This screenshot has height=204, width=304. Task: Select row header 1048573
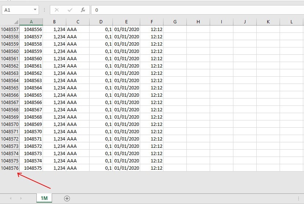10,146
